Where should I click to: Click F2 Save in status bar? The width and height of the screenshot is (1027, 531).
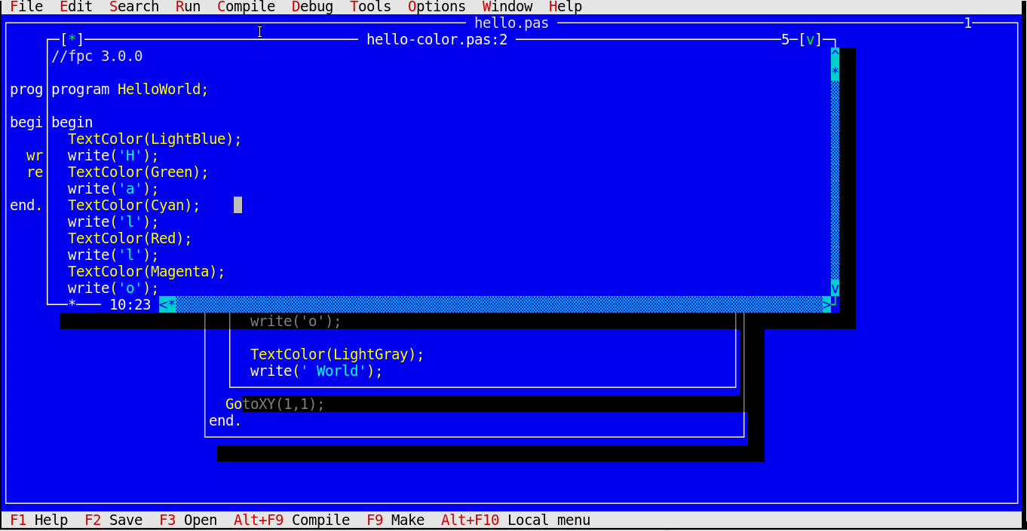[x=113, y=520]
